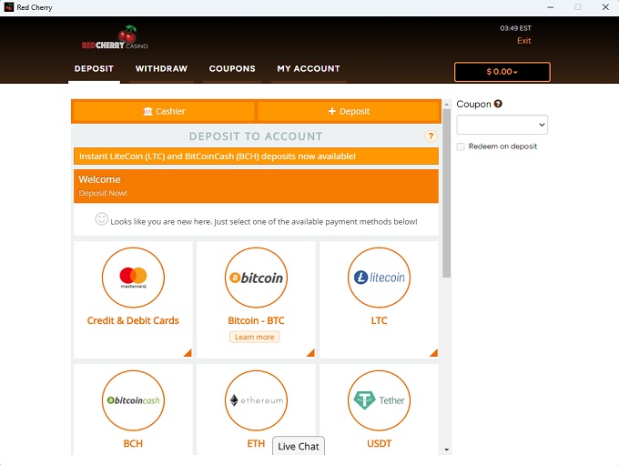Open the Coupons tab

coord(232,69)
